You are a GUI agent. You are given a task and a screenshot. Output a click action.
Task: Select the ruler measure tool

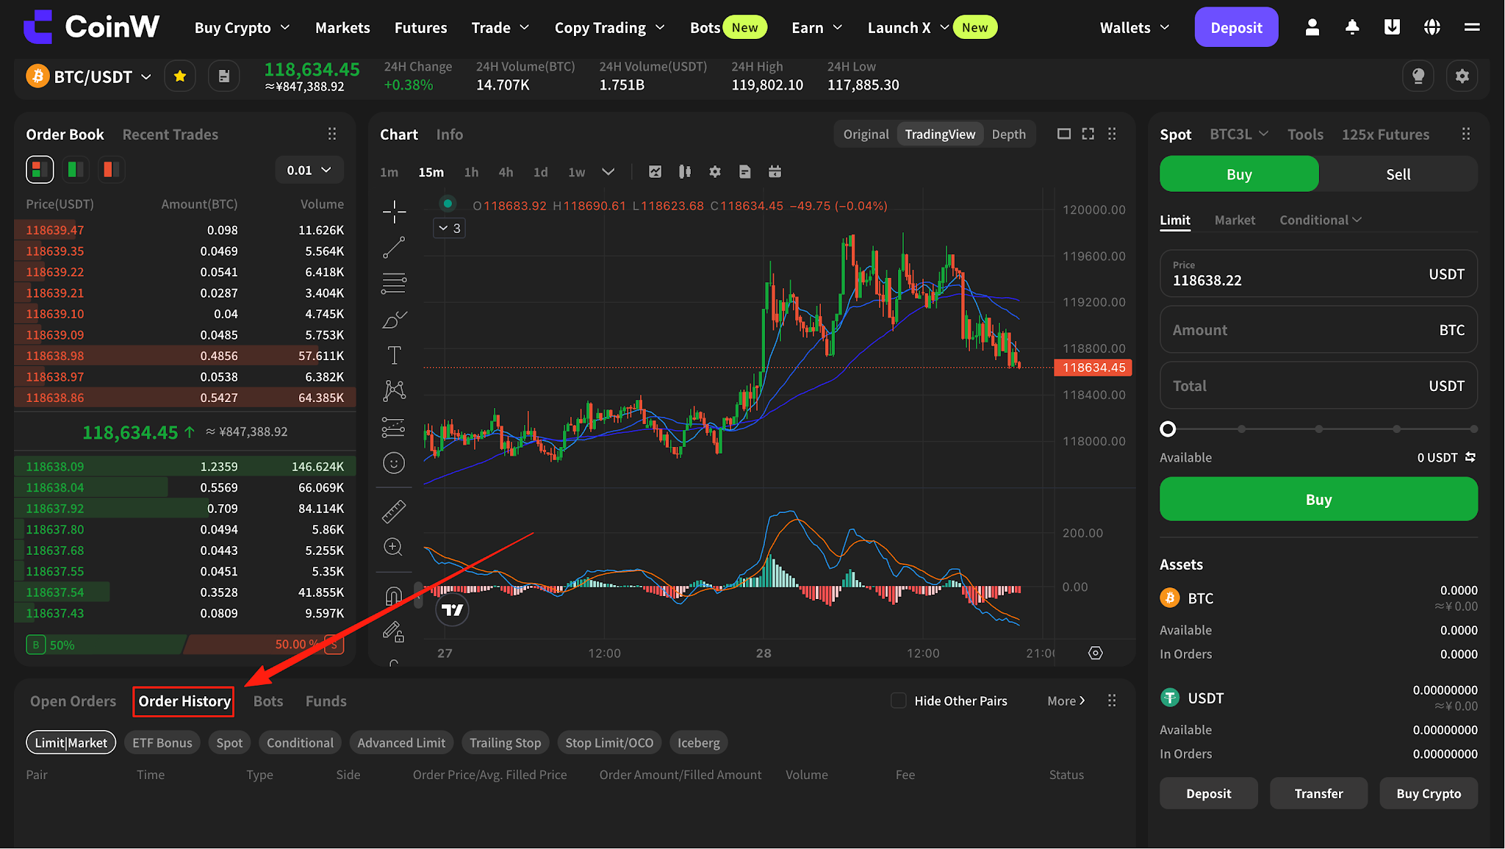(394, 512)
